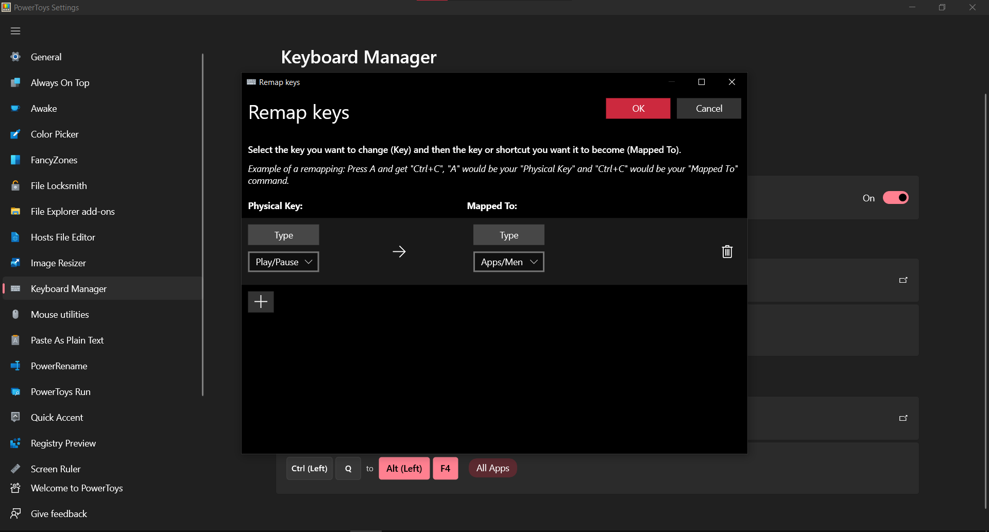989x532 pixels.
Task: Select Color Picker in sidebar
Action: (x=102, y=134)
